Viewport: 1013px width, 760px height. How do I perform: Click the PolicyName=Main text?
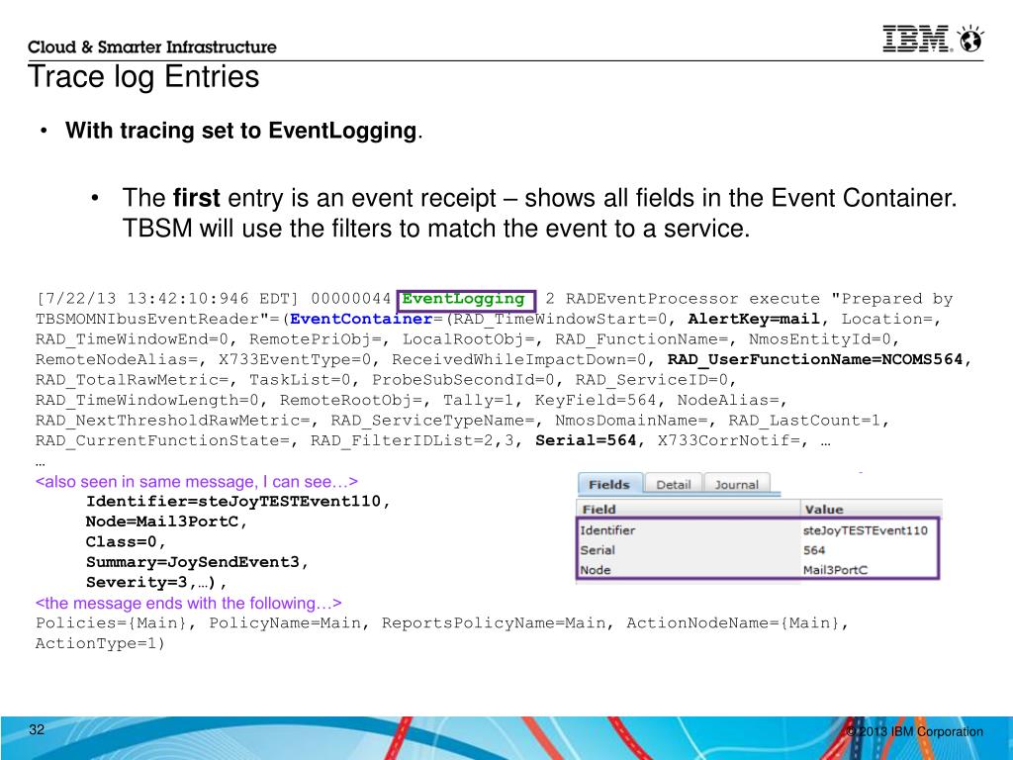point(285,623)
